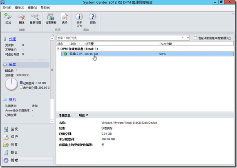Click the 99 % unallocated value
This screenshot has height=168, width=237.
coord(163,54)
